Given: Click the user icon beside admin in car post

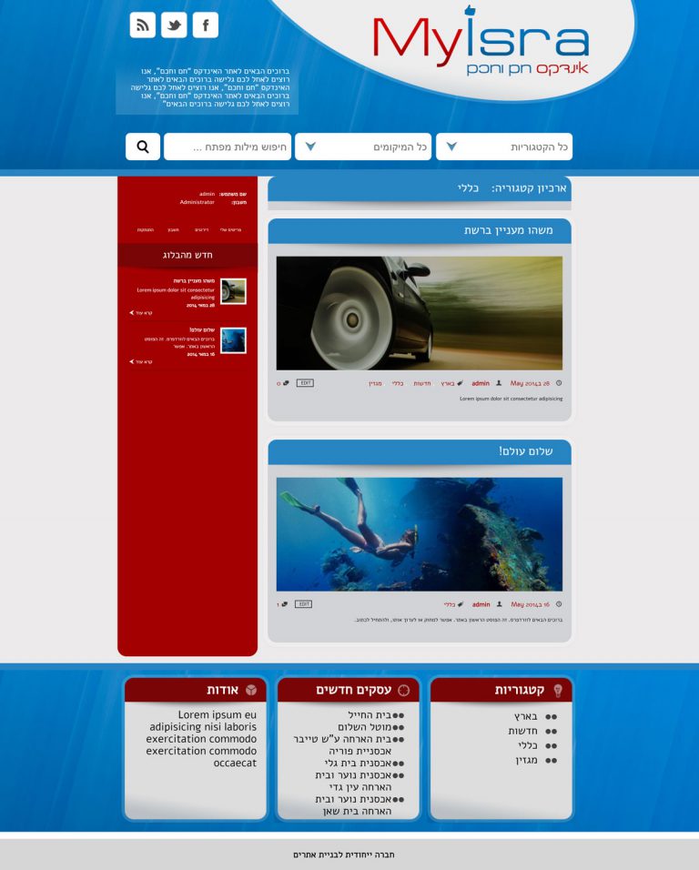Looking at the screenshot, I should 499,383.
